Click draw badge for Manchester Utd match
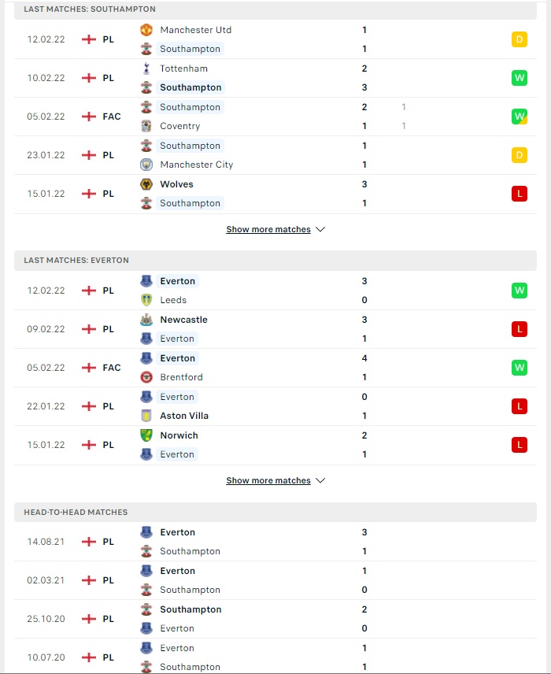The height and width of the screenshot is (674, 551). (520, 39)
